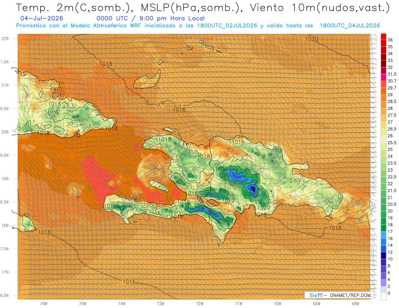The image size is (399, 308).
Task: Click the white swatch at the legend bottom
Action: tap(383, 297)
